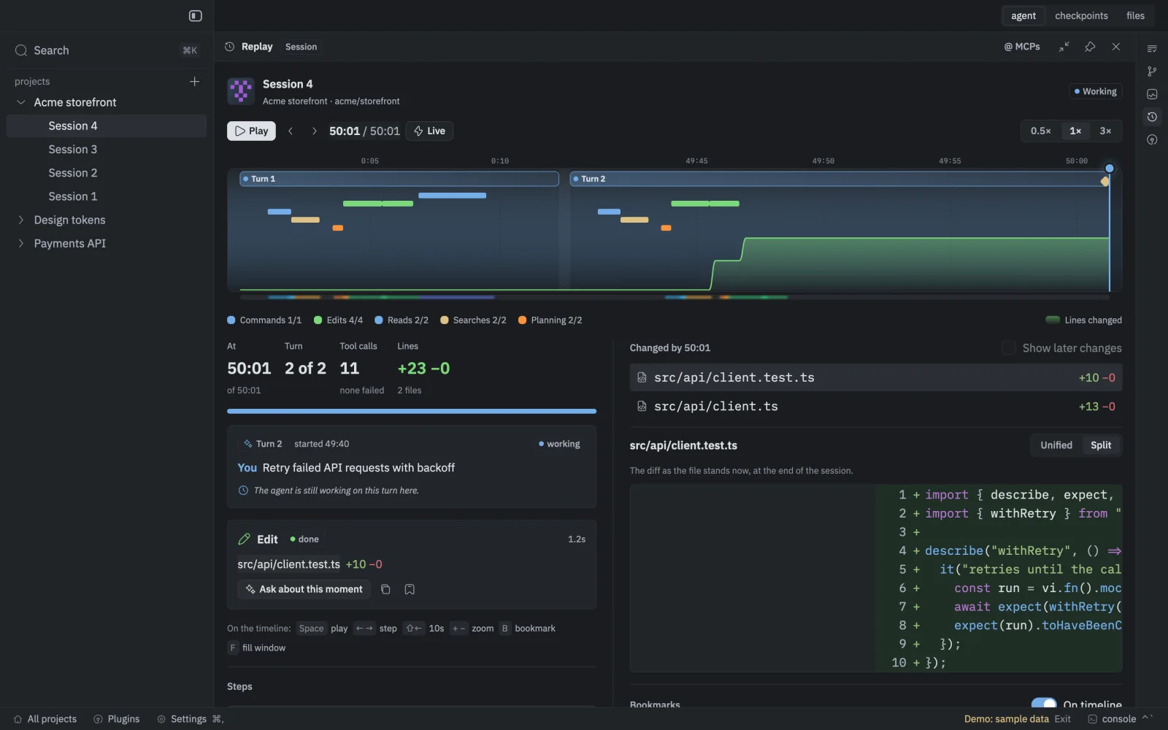Step back with the left chevron

pos(291,131)
